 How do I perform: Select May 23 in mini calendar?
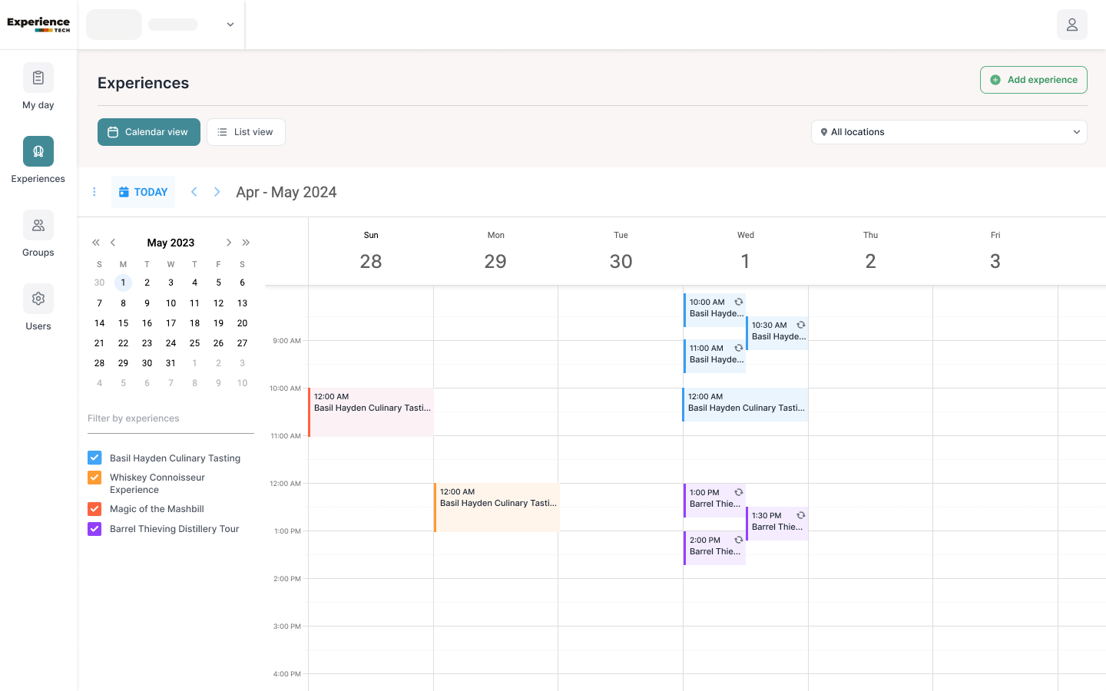click(x=147, y=343)
